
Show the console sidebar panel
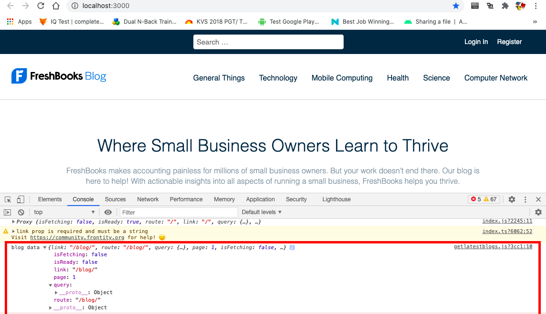[x=8, y=212]
